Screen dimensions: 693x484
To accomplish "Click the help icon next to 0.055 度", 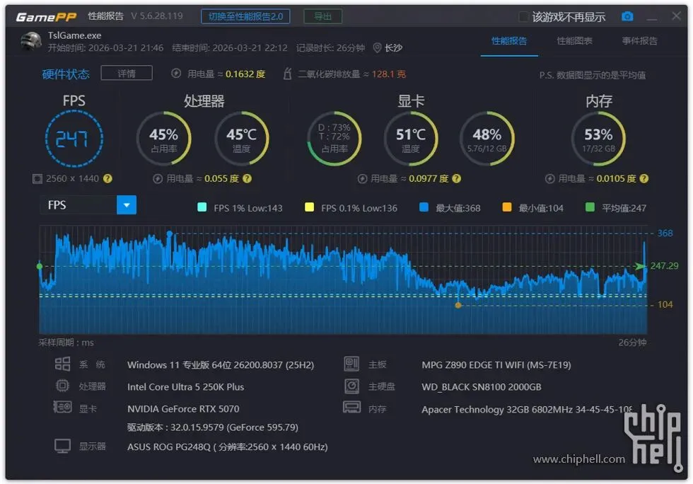I will tap(247, 179).
